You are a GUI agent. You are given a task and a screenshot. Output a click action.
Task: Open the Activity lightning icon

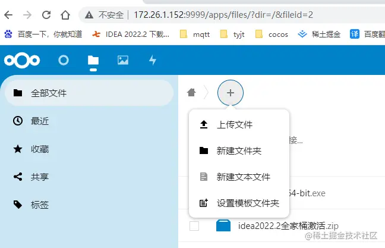[x=153, y=60]
